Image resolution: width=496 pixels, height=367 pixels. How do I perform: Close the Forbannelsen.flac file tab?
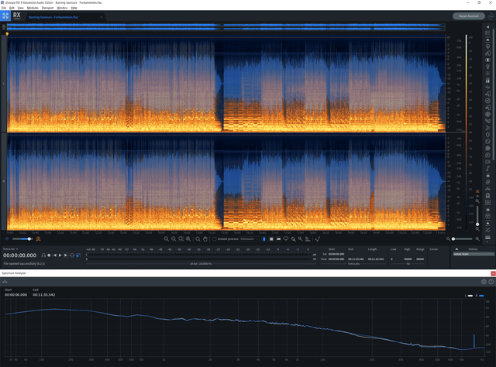(x=102, y=17)
